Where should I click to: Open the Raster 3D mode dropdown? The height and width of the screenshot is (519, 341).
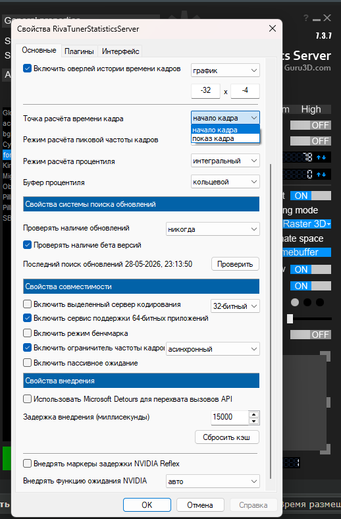(307, 224)
